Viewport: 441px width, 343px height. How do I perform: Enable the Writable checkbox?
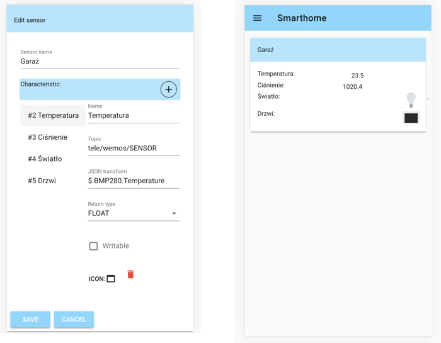tap(93, 246)
